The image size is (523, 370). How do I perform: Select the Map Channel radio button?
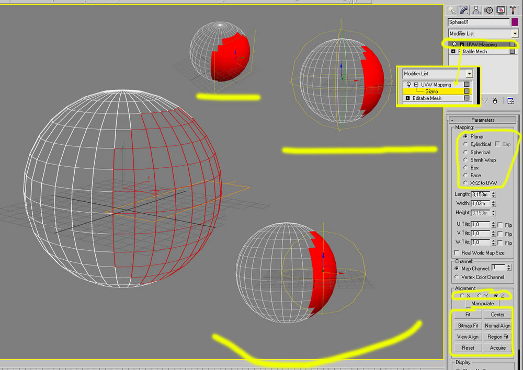457,268
